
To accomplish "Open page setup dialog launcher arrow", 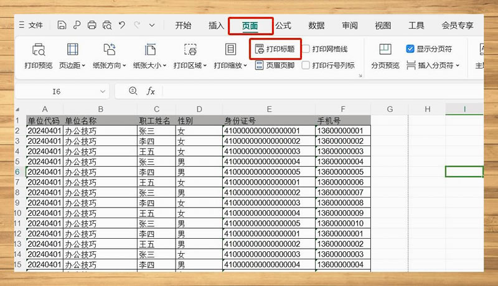I will (360, 76).
